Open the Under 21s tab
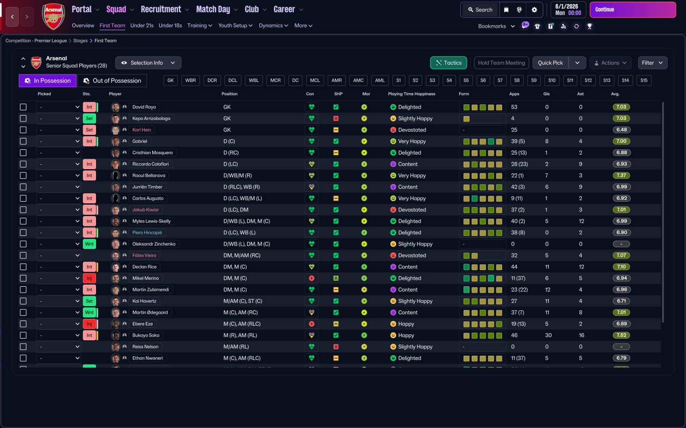686x428 pixels. (142, 25)
